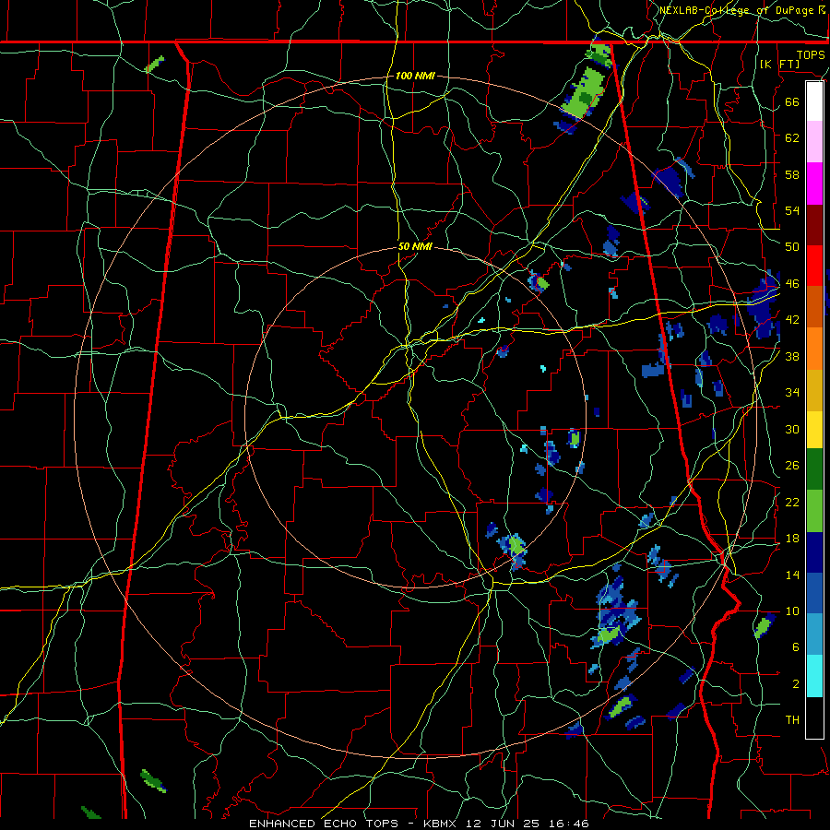
Task: Click the cyan legend swatch
Action: pos(814,676)
